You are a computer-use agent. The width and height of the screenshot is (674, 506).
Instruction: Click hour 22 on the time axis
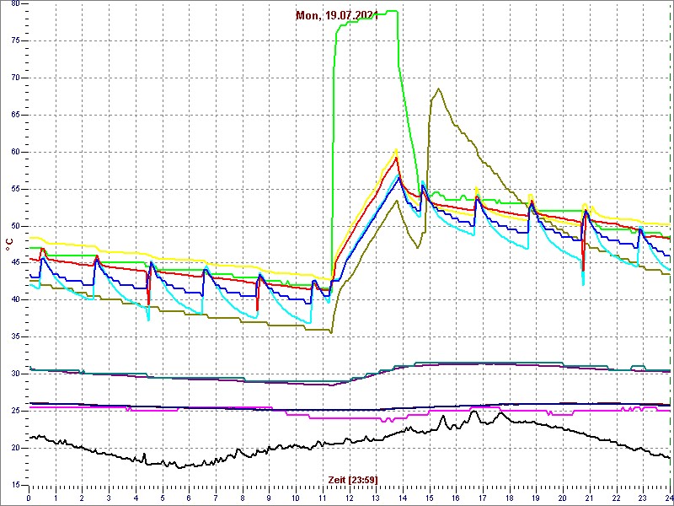pyautogui.click(x=616, y=498)
